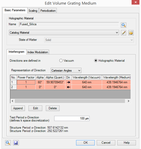Confirm with the OK button

(85, 143)
